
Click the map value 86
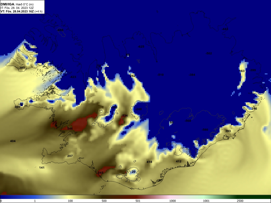coord(171,122)
